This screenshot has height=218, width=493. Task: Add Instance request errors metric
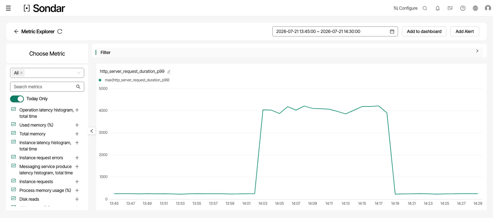tap(77, 158)
